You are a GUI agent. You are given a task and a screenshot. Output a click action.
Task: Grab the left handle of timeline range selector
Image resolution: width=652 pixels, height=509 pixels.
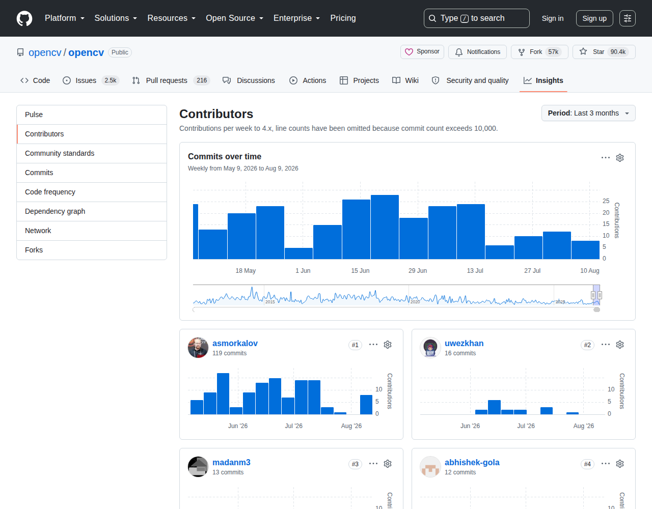coord(593,295)
